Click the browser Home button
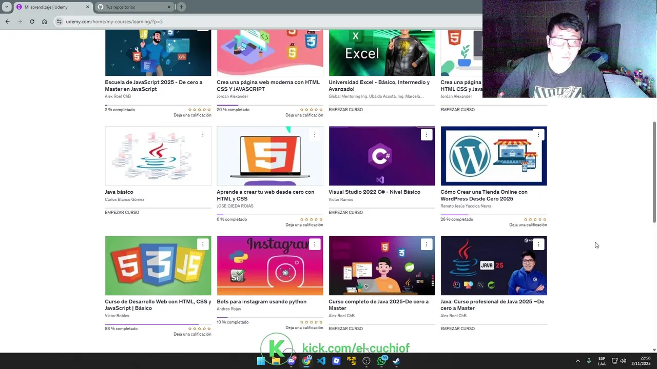This screenshot has width=657, height=369. coord(44,22)
